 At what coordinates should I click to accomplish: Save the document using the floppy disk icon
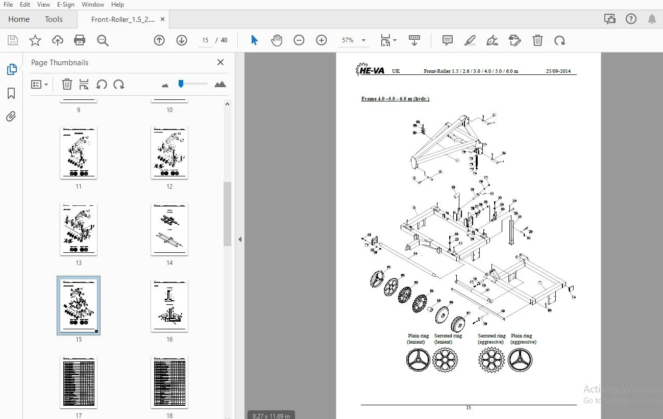click(x=13, y=40)
